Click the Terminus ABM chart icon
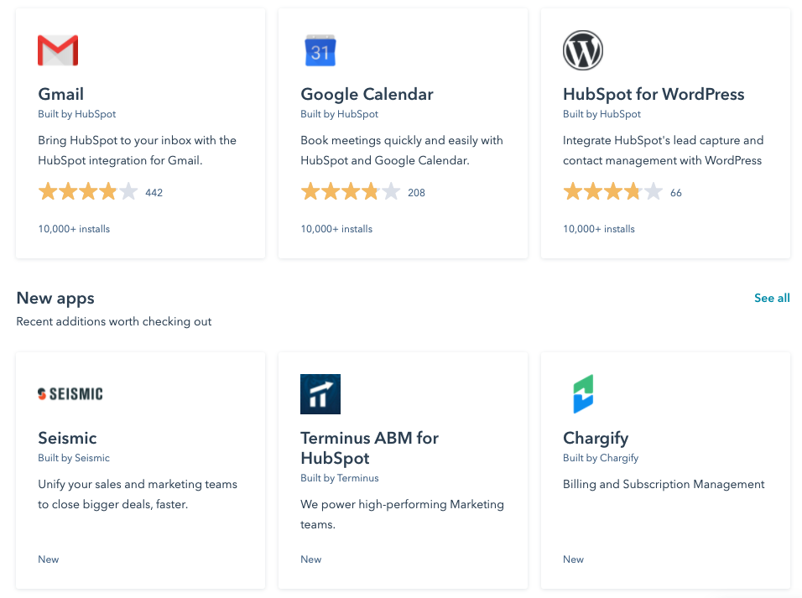802x598 pixels. [x=320, y=394]
